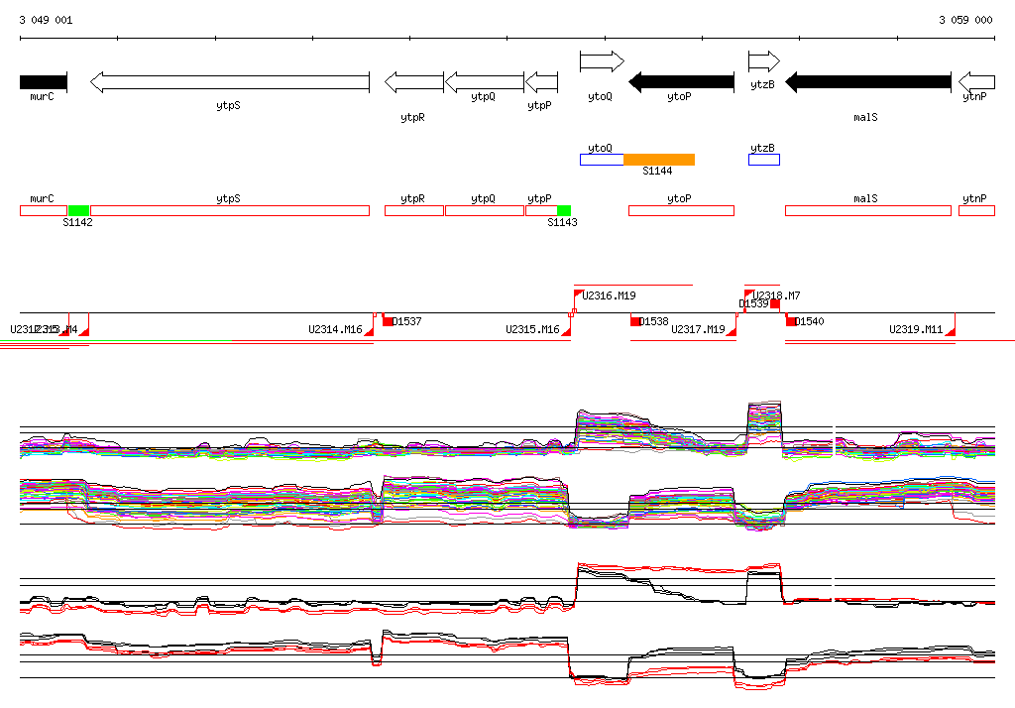
Task: Click the U2317.M19 upshift marker
Action: (732, 331)
